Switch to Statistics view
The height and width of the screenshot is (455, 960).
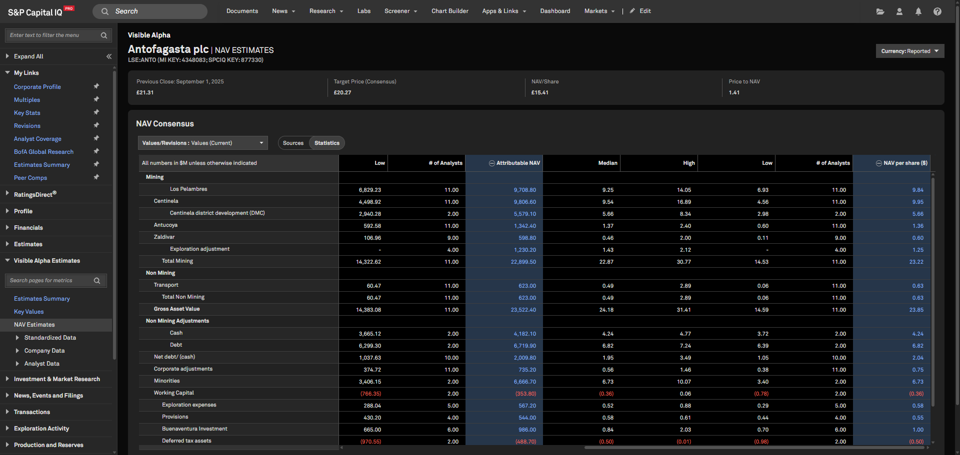pyautogui.click(x=327, y=143)
